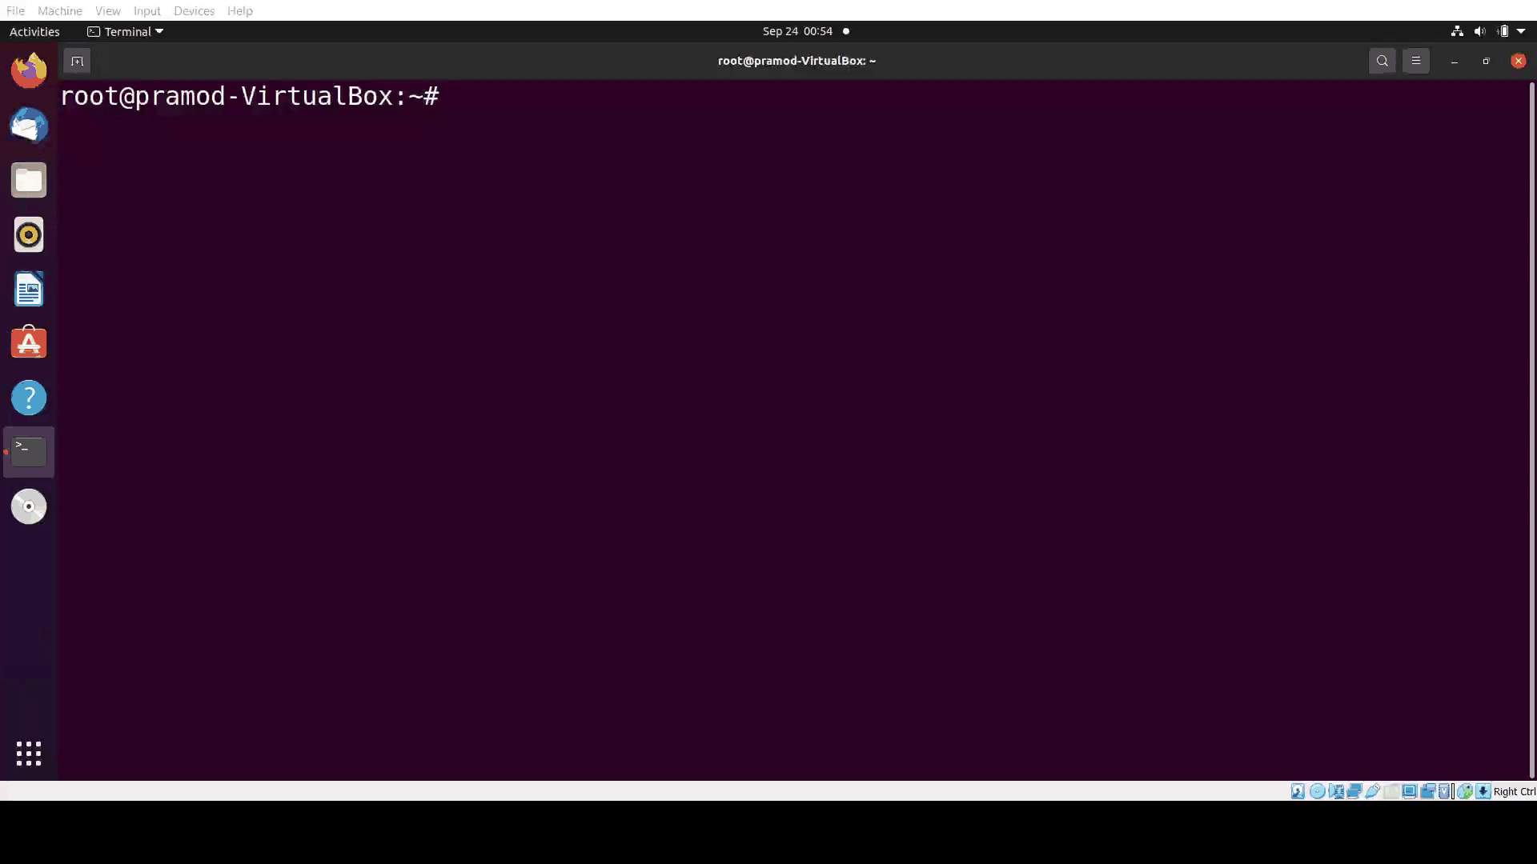Viewport: 1537px width, 864px height.
Task: Click the Activities button
Action: click(34, 31)
